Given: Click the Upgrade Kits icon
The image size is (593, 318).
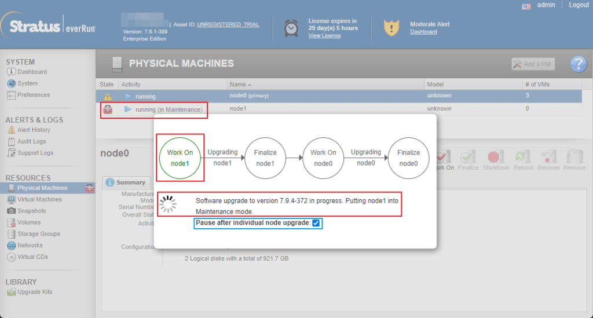Looking at the screenshot, I should click(x=12, y=293).
